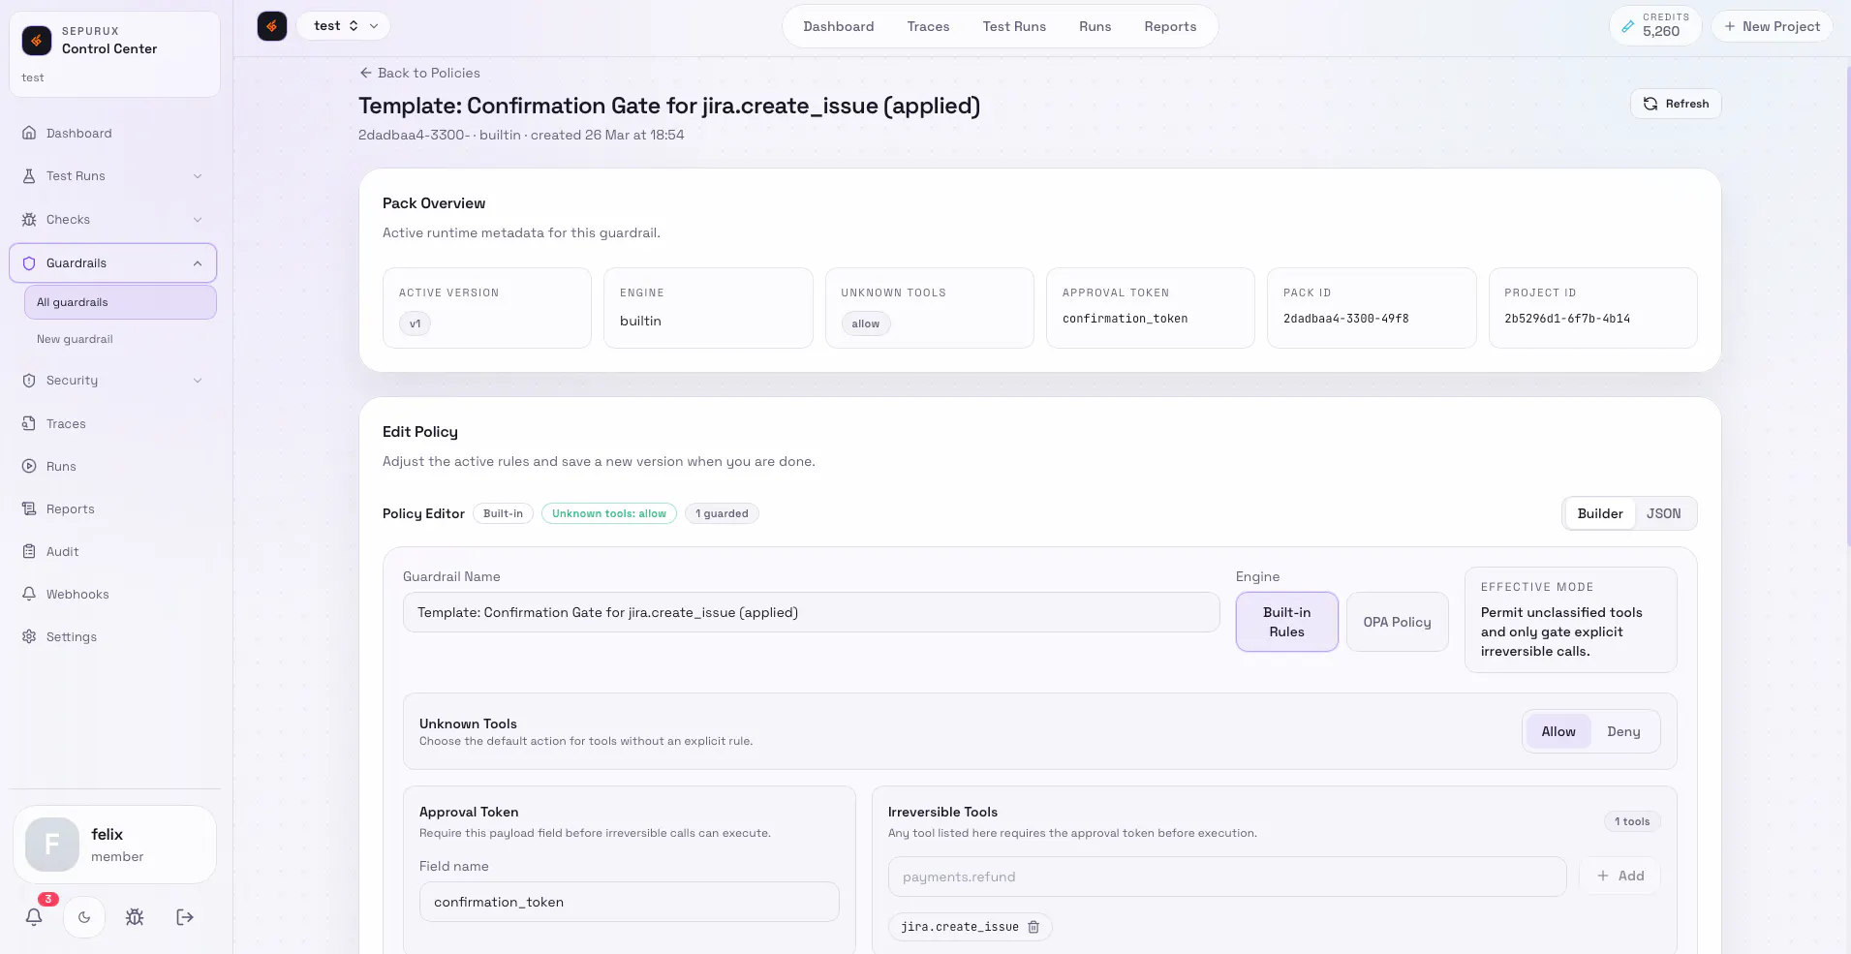1851x954 pixels.
Task: Toggle dark mode with moon icon
Action: coord(84,917)
